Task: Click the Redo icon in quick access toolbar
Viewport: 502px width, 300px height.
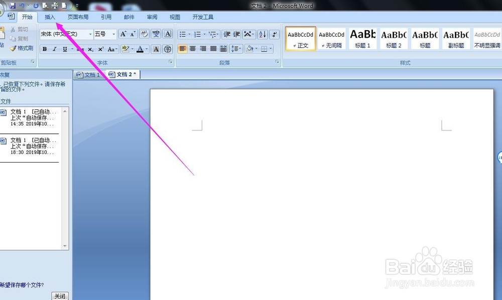Action: click(36, 6)
